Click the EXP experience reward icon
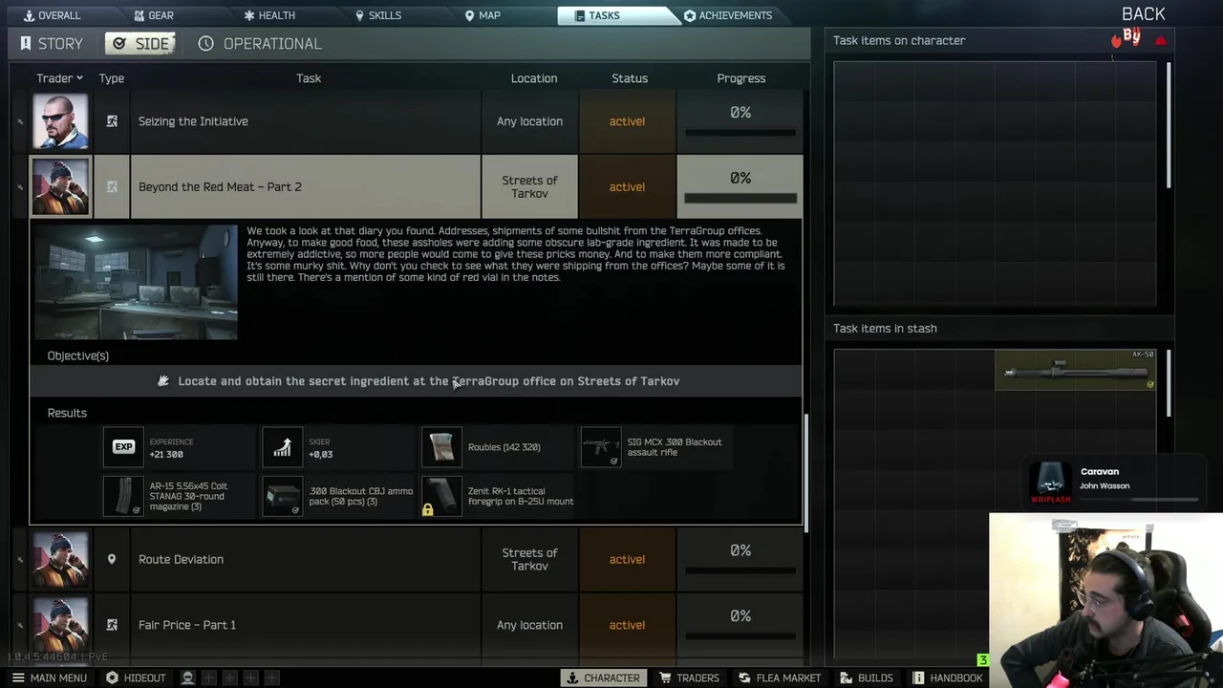The height and width of the screenshot is (688, 1223). click(123, 447)
